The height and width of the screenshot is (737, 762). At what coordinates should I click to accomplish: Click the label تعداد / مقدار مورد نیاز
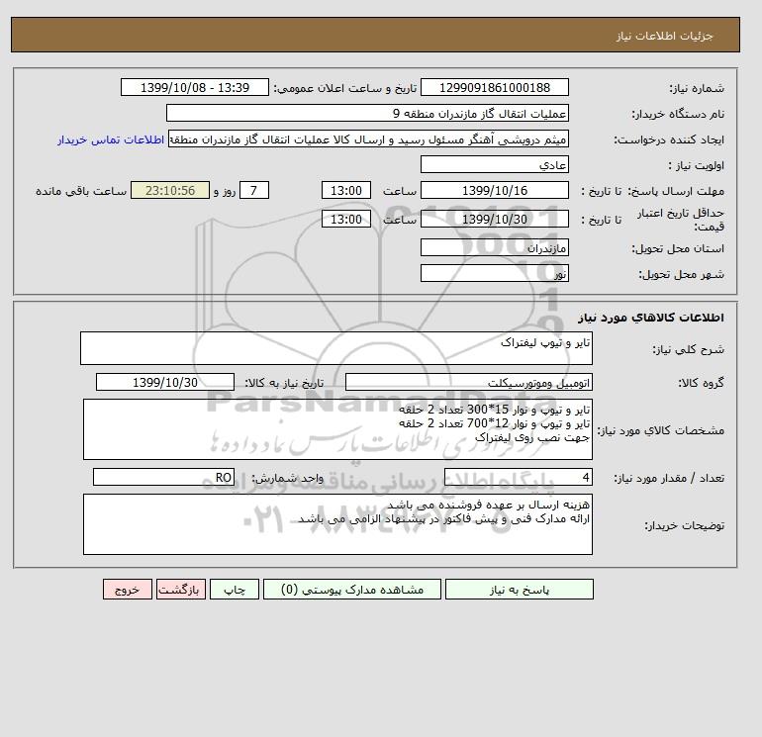(669, 478)
